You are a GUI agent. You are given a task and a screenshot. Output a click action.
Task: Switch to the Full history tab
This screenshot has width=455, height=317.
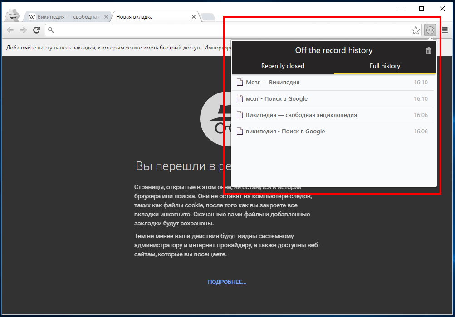pyautogui.click(x=385, y=66)
